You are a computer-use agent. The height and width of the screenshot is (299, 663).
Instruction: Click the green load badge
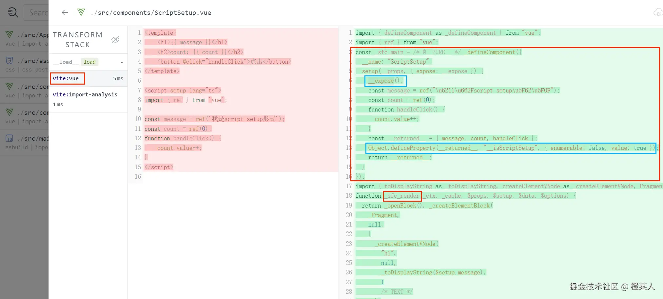click(x=89, y=62)
